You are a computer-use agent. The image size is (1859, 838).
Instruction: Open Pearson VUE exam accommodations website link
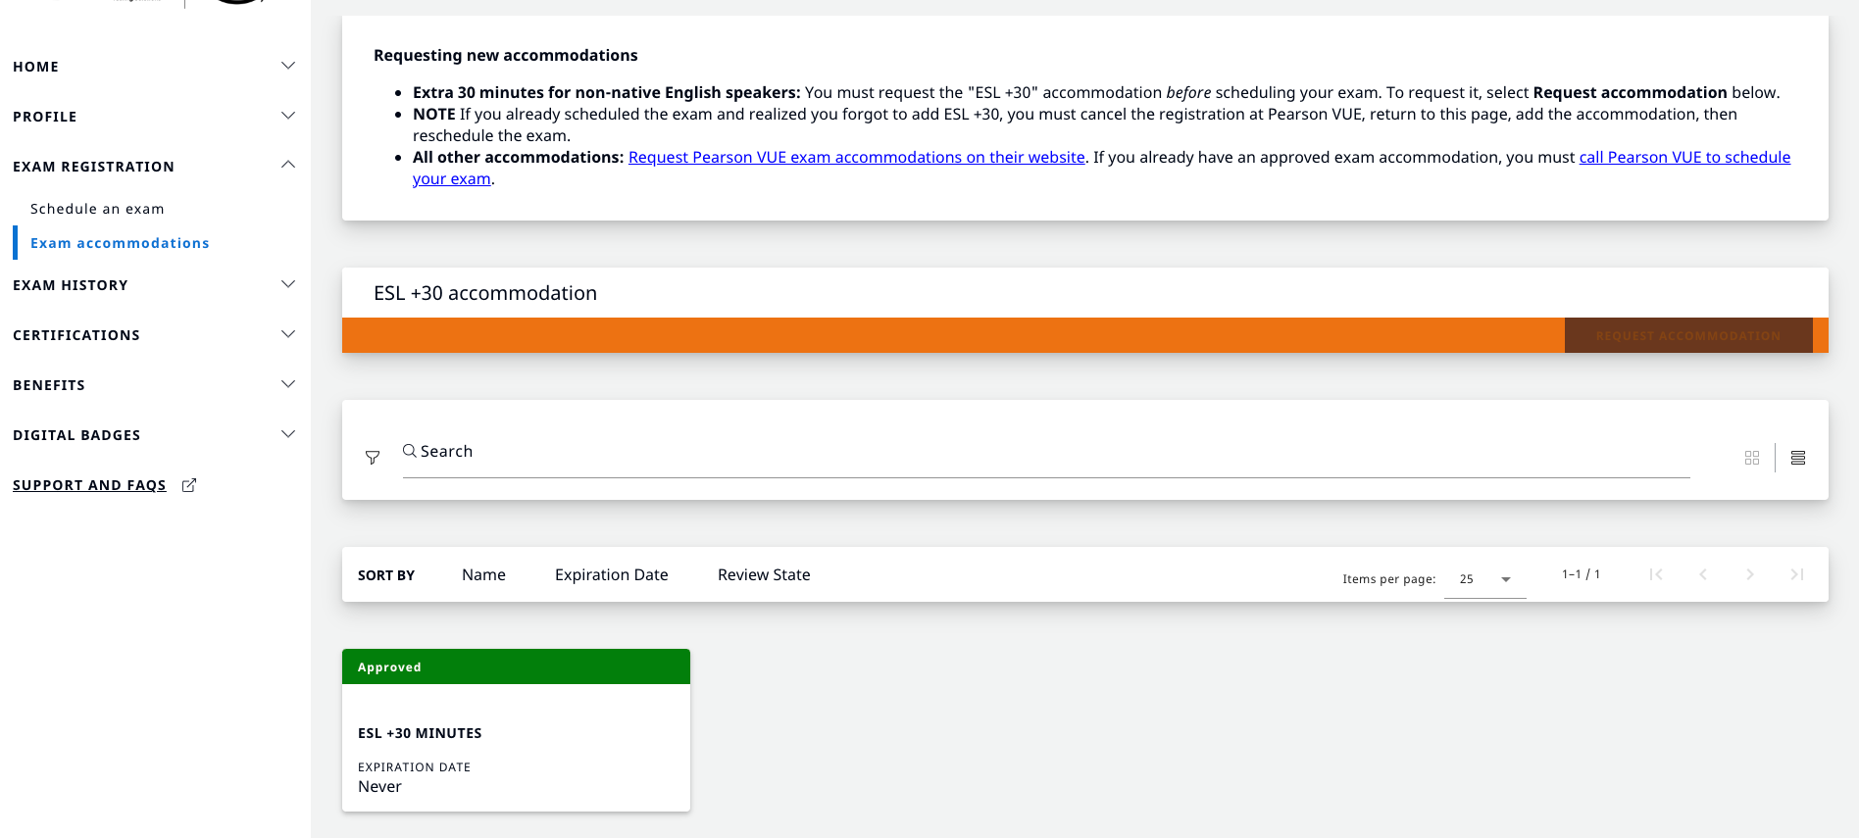tap(856, 157)
